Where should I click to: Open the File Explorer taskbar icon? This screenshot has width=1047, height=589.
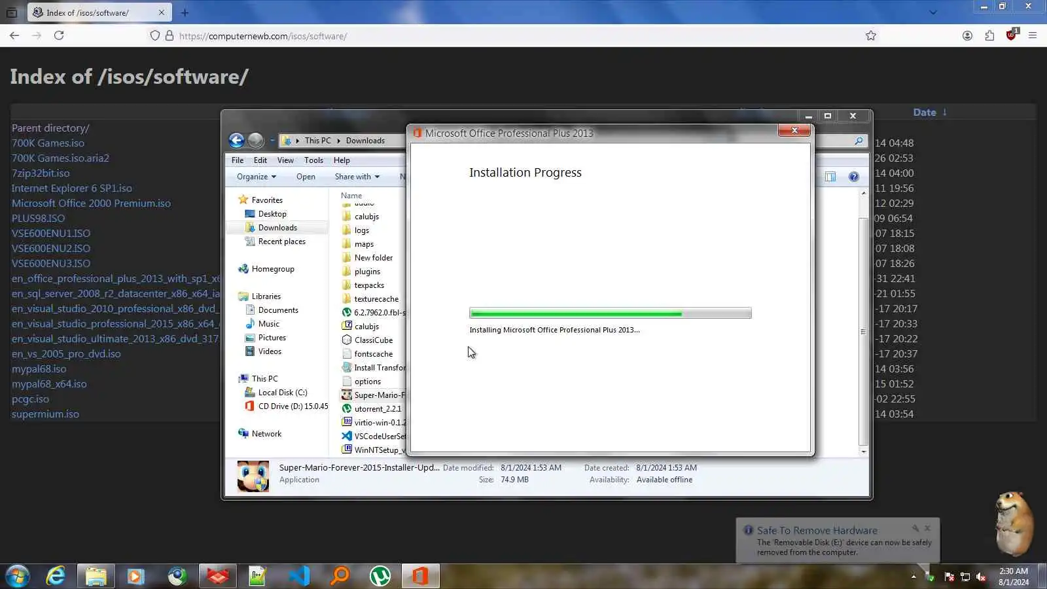(96, 576)
